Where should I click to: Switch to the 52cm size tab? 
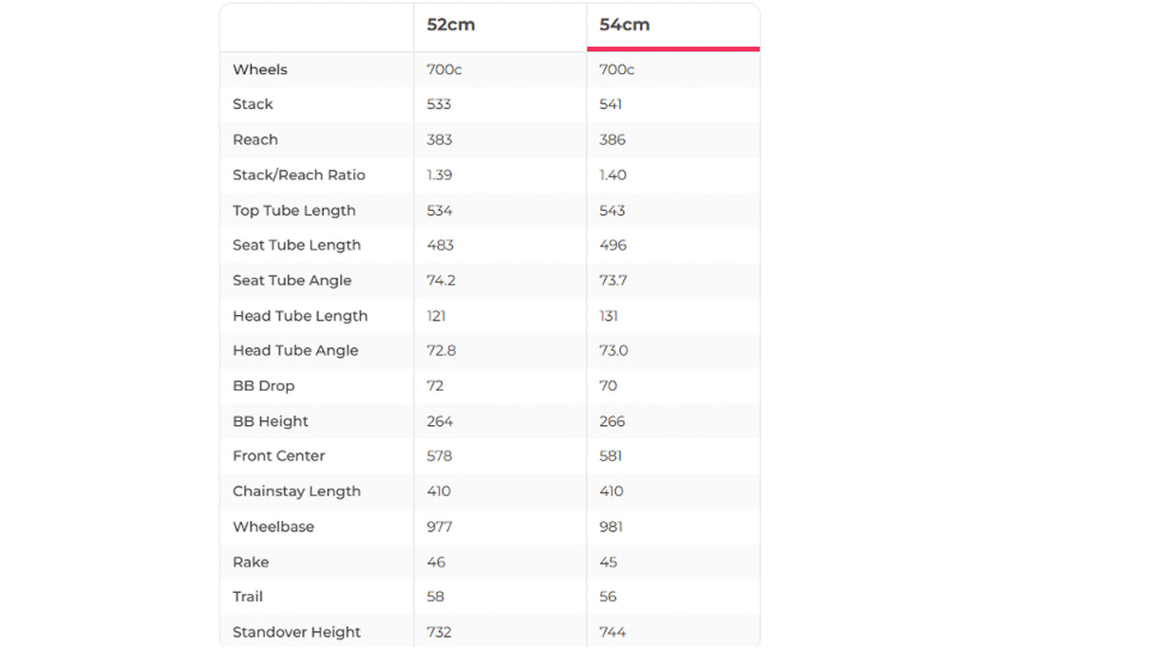tap(450, 26)
